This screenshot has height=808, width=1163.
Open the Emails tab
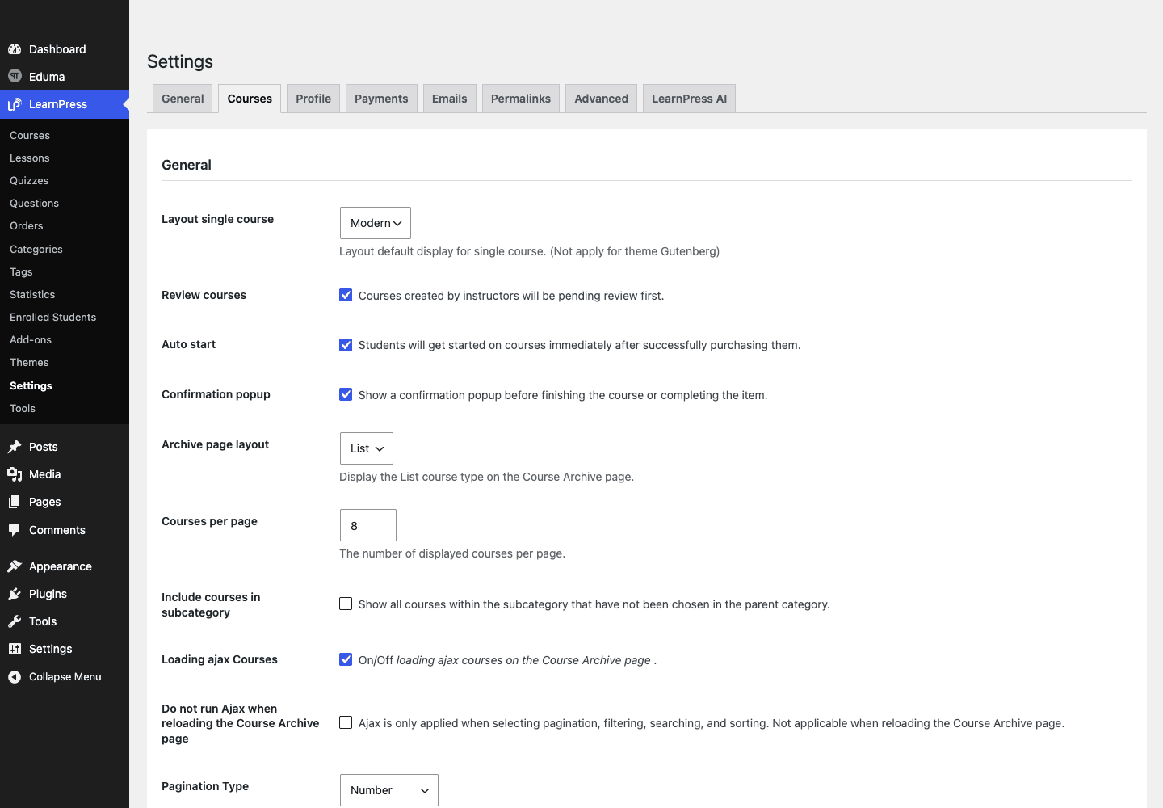(x=450, y=99)
